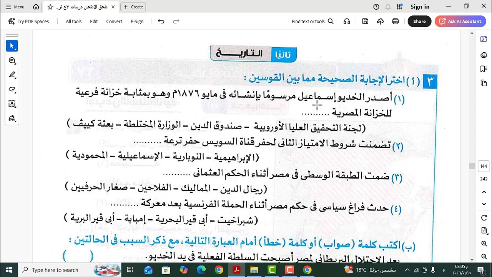Screen dimensions: 492x277
Task: Upload the file to cloud
Action: pyautogui.click(x=380, y=22)
